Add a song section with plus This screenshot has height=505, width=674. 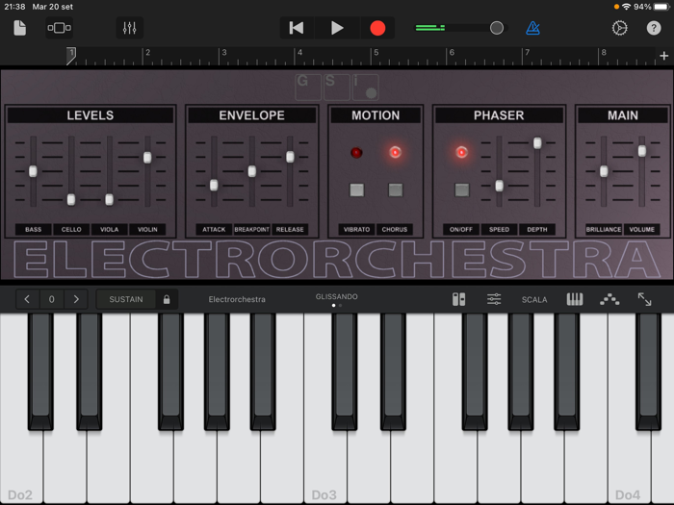pos(664,56)
